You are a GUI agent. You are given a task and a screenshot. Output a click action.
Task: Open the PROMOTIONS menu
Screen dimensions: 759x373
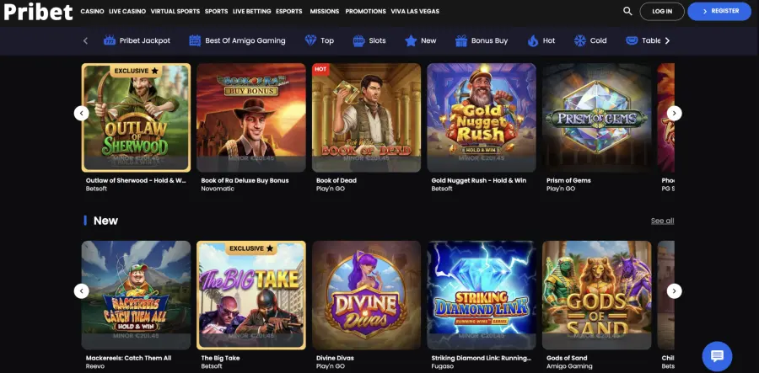(x=365, y=11)
